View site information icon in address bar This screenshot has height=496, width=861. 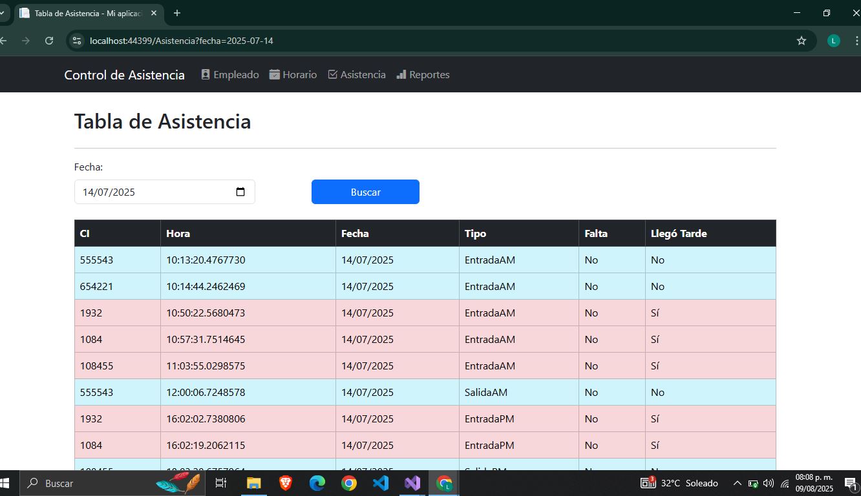(77, 41)
